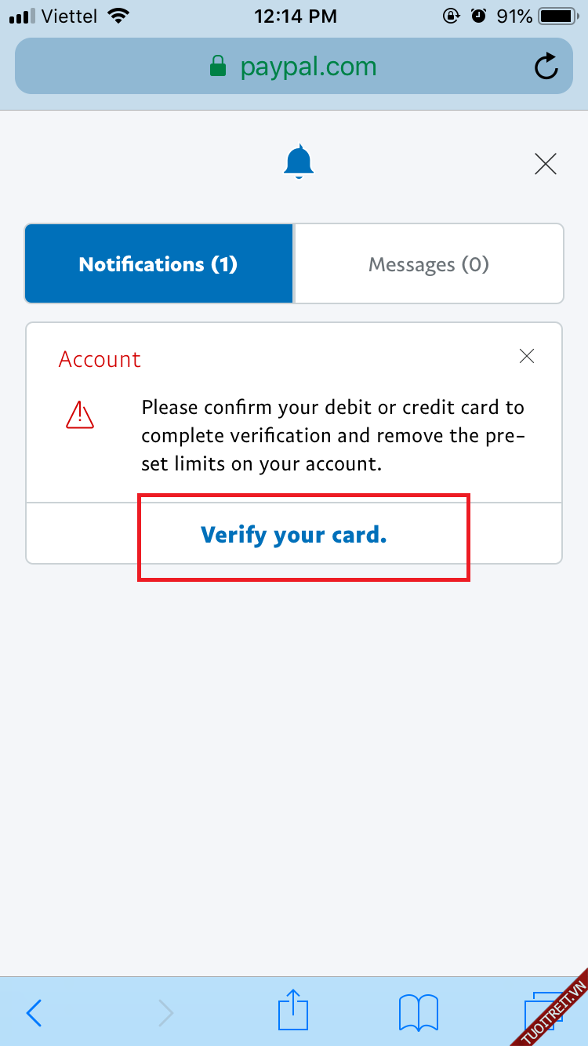
Task: Switch to the Notifications (1) tab
Action: (x=159, y=264)
